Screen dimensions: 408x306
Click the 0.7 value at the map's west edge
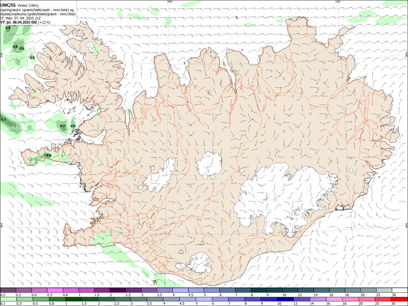[4, 120]
